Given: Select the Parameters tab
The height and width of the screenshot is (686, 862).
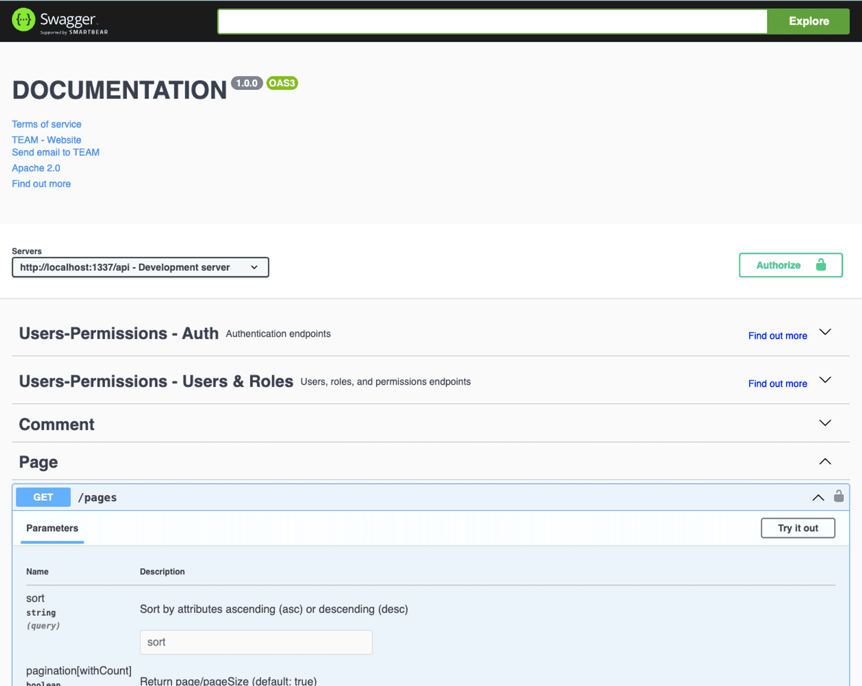Looking at the screenshot, I should (52, 528).
